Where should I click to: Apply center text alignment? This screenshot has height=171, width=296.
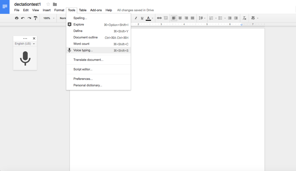(180, 18)
